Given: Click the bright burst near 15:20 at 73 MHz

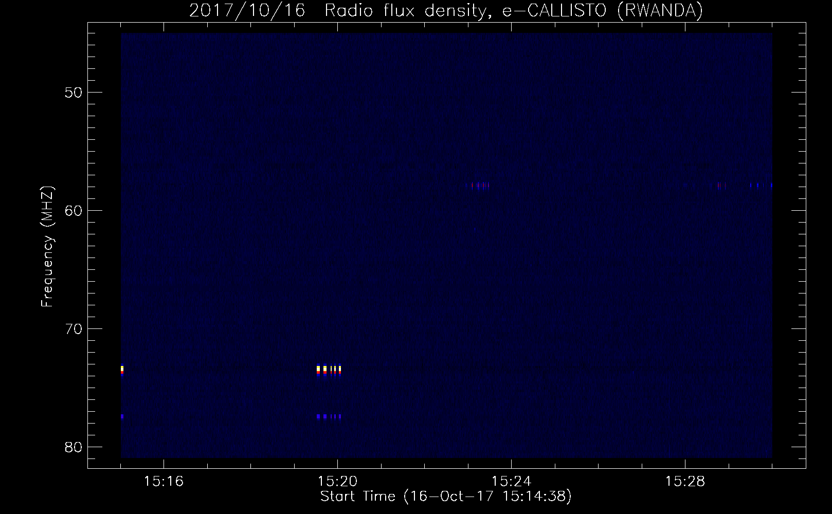Looking at the screenshot, I should (x=329, y=371).
